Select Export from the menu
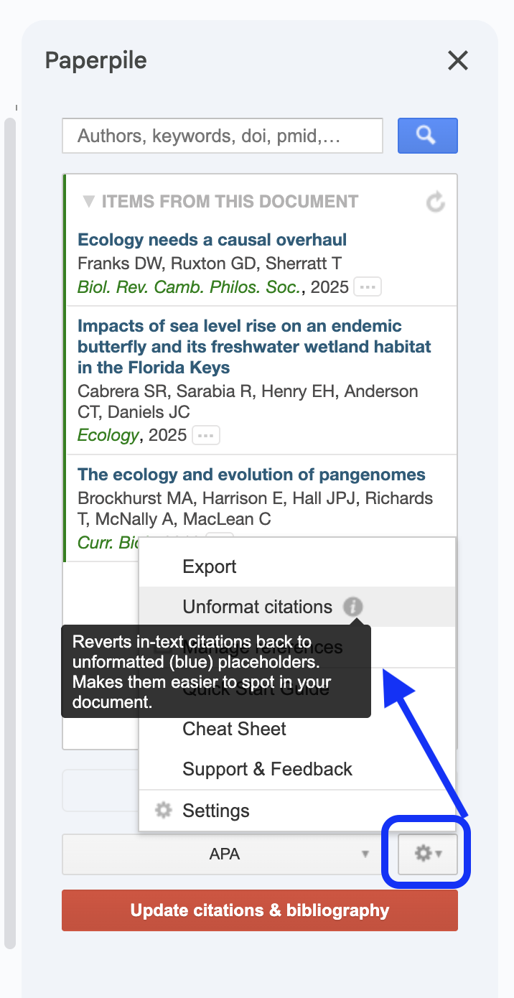The image size is (514, 998). point(210,566)
